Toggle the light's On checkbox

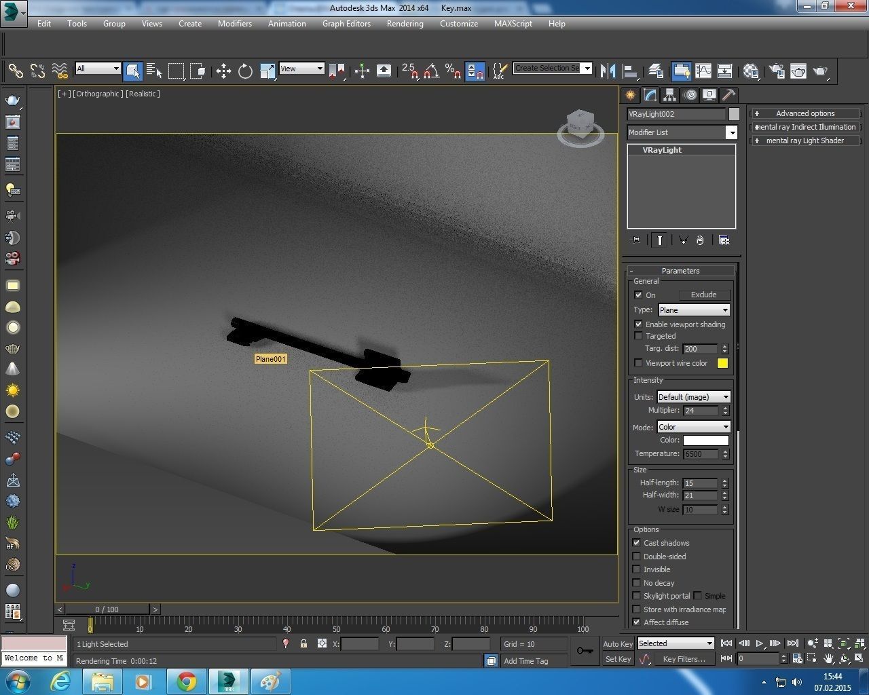[638, 295]
